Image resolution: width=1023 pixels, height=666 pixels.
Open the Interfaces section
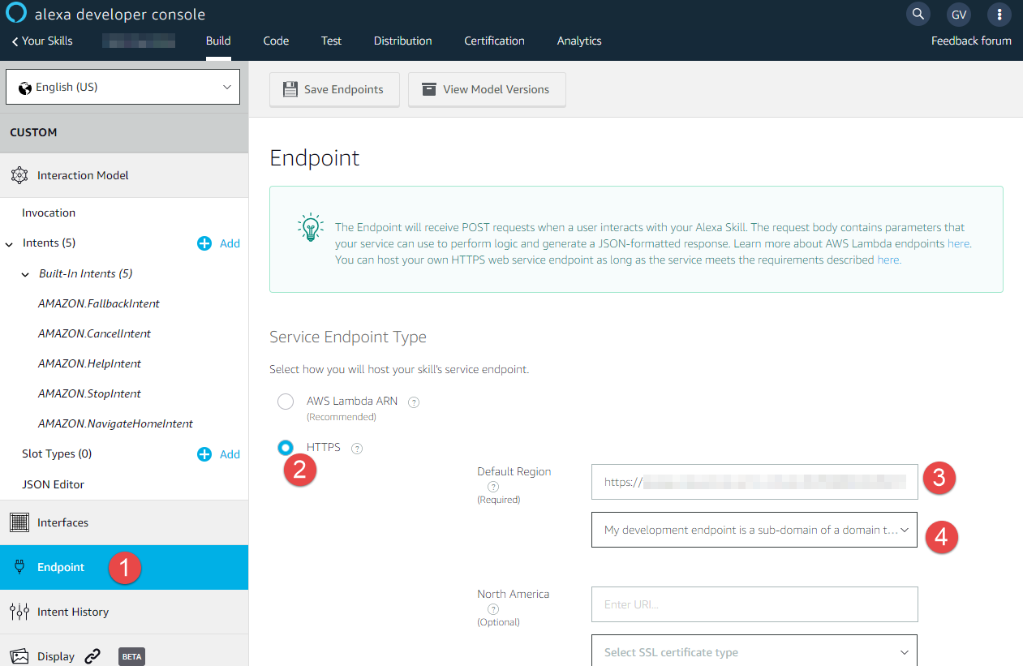(124, 522)
